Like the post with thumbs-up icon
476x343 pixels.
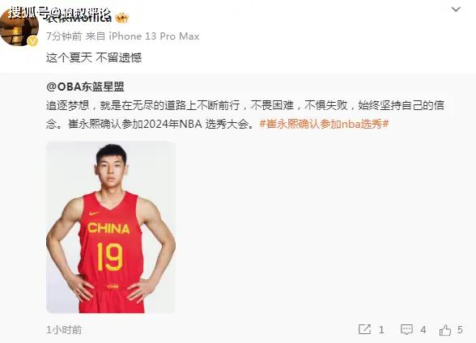444,330
